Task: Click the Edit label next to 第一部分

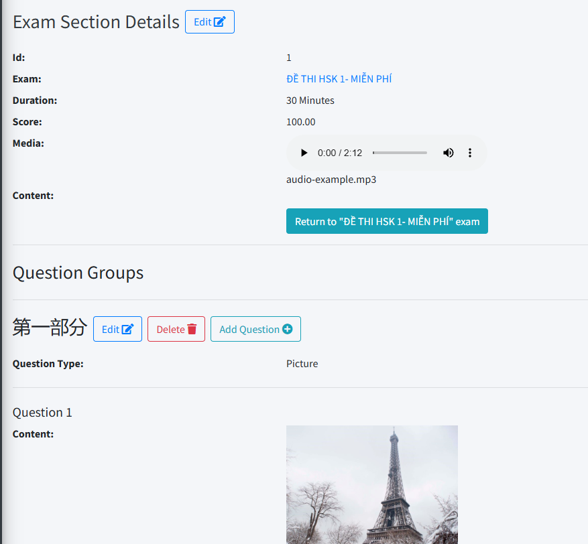Action: coord(110,330)
